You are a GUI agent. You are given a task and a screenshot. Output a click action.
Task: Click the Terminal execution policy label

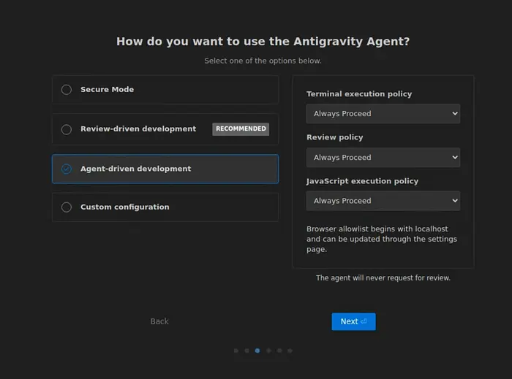(x=359, y=94)
